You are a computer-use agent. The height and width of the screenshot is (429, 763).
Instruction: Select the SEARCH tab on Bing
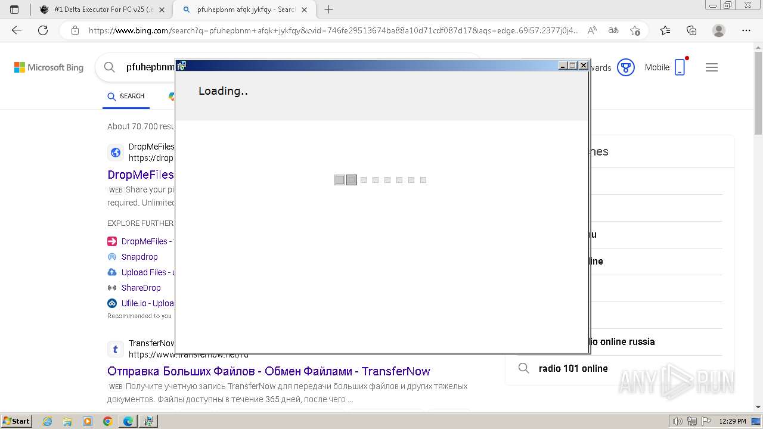tap(126, 96)
